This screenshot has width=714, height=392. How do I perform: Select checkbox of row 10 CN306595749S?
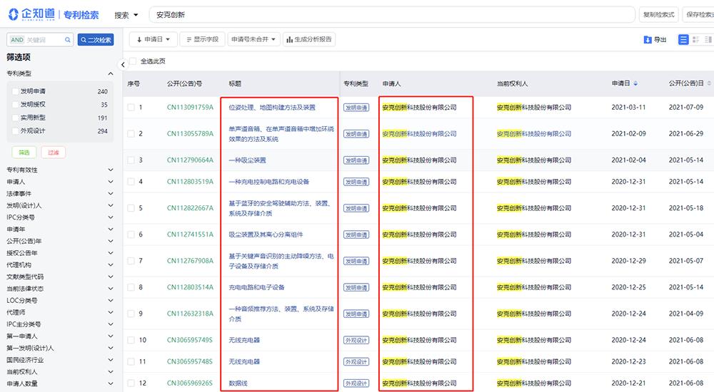pos(131,340)
